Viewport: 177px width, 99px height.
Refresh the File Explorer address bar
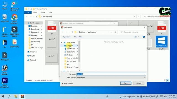138,16
